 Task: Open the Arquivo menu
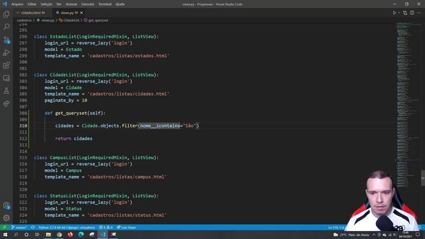pos(17,4)
